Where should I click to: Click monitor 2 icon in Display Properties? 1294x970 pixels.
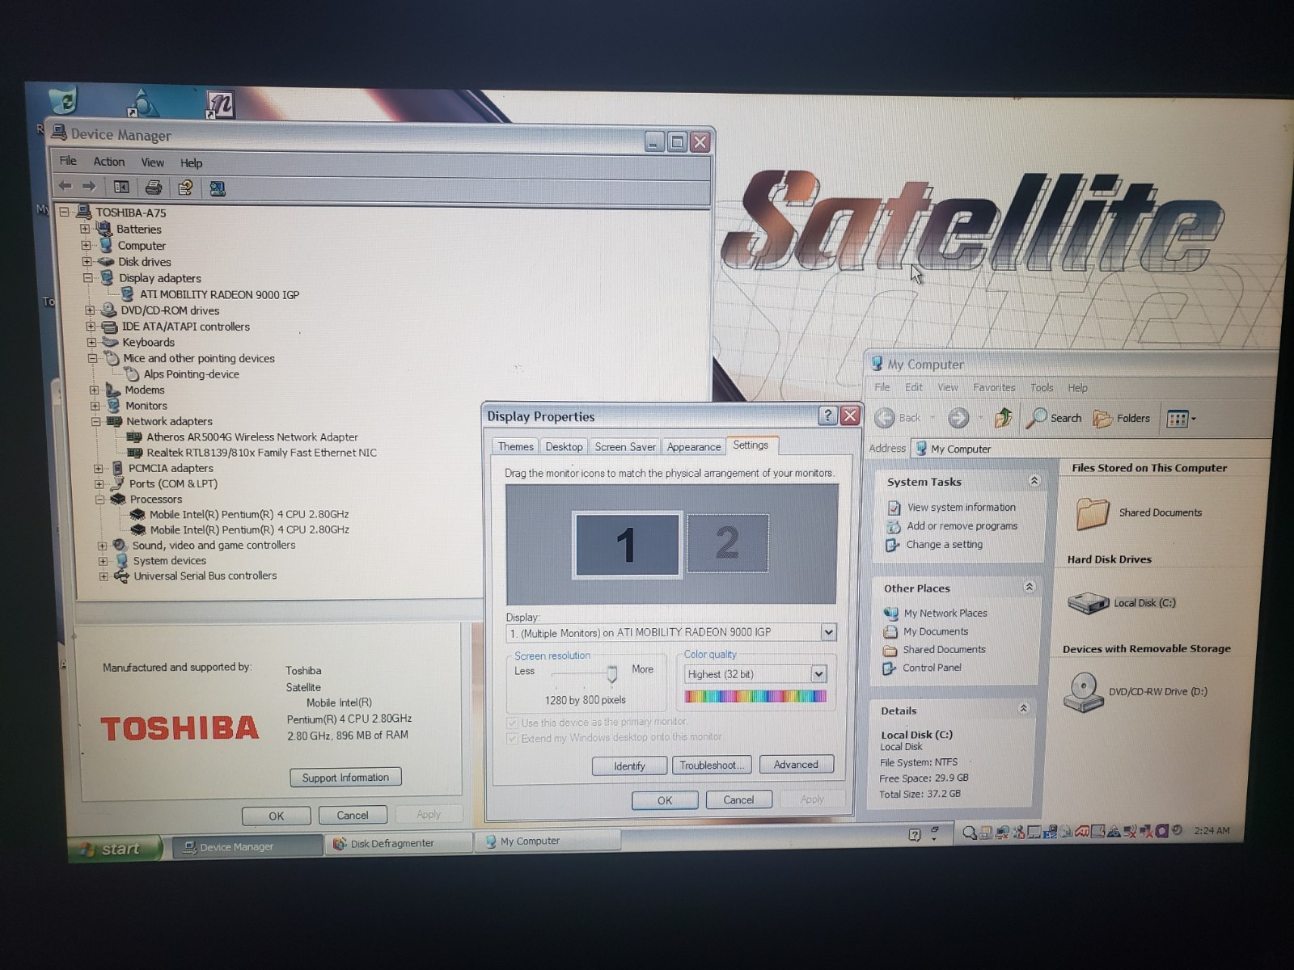tap(727, 543)
